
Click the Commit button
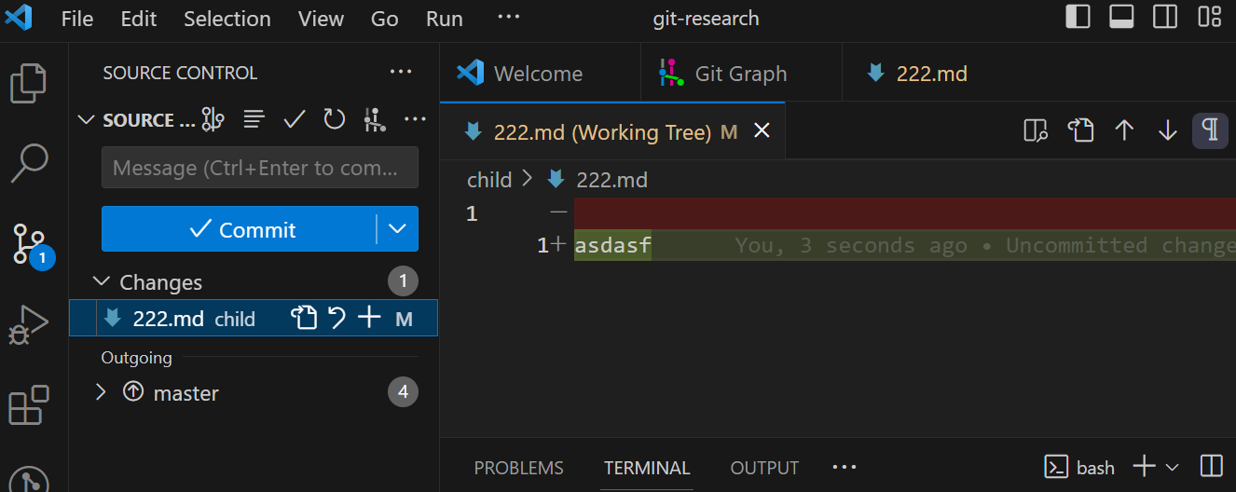240,229
